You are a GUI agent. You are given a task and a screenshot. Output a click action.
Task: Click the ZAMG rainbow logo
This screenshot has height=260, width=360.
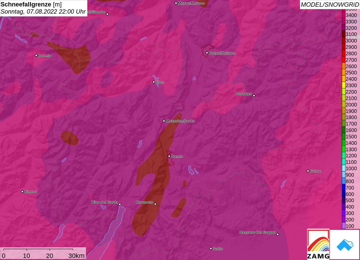(318, 244)
